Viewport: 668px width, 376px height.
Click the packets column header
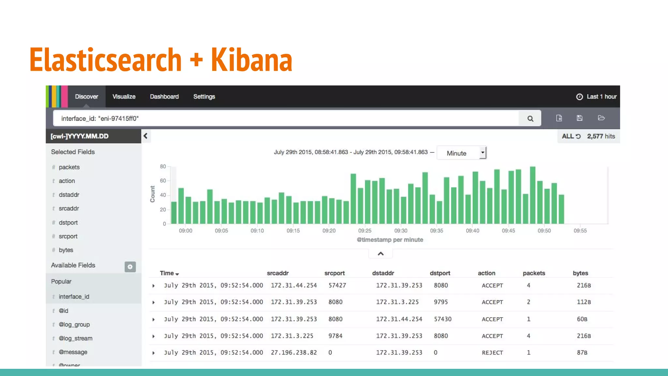coord(534,273)
